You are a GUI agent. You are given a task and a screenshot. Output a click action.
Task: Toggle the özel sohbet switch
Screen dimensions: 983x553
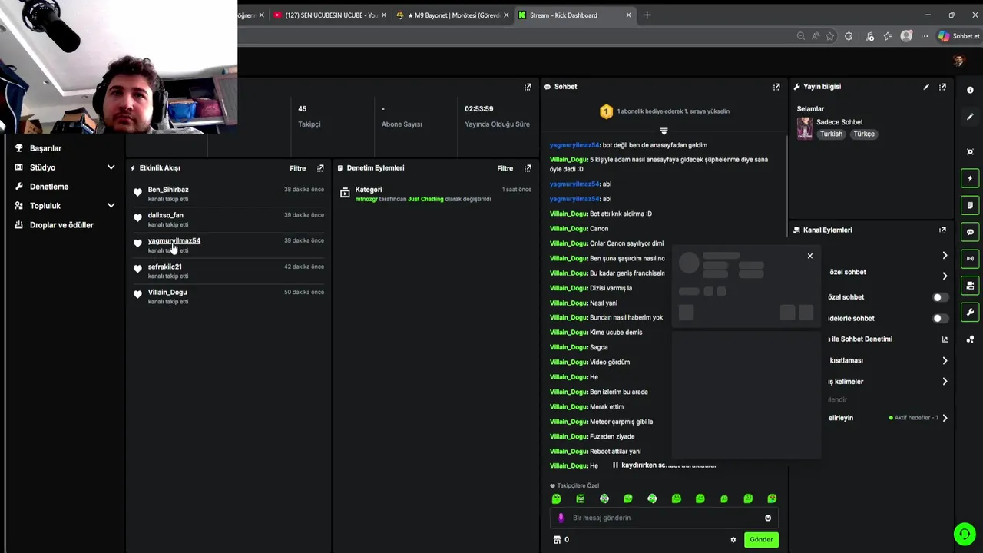940,297
